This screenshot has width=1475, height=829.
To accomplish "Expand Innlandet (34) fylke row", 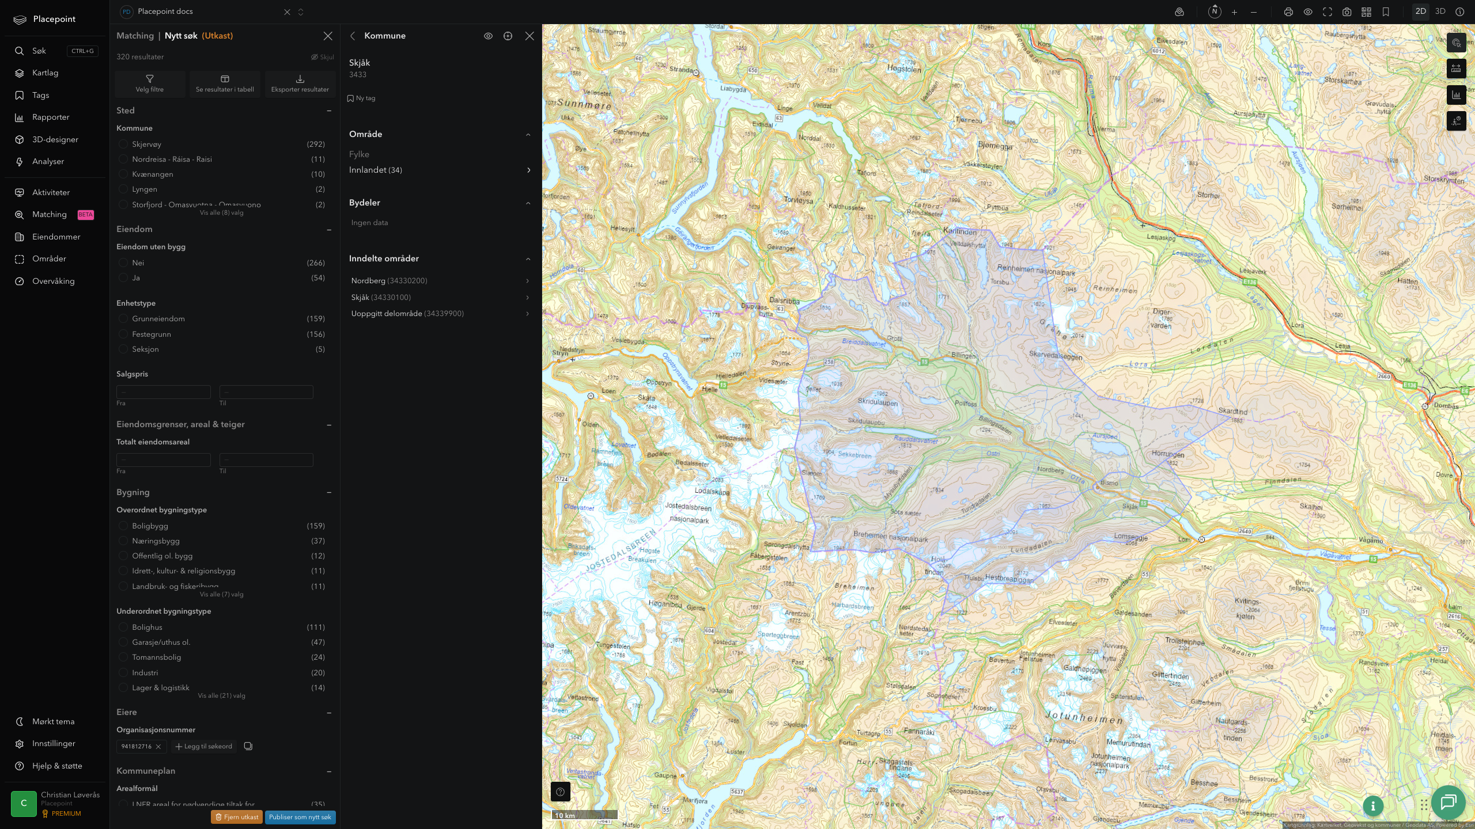I will tap(440, 170).
